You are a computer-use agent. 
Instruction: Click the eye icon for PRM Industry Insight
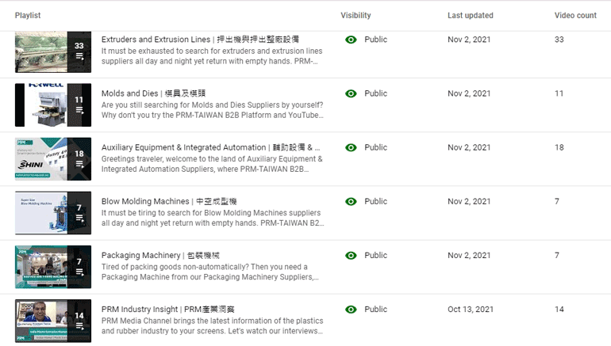[x=351, y=310]
